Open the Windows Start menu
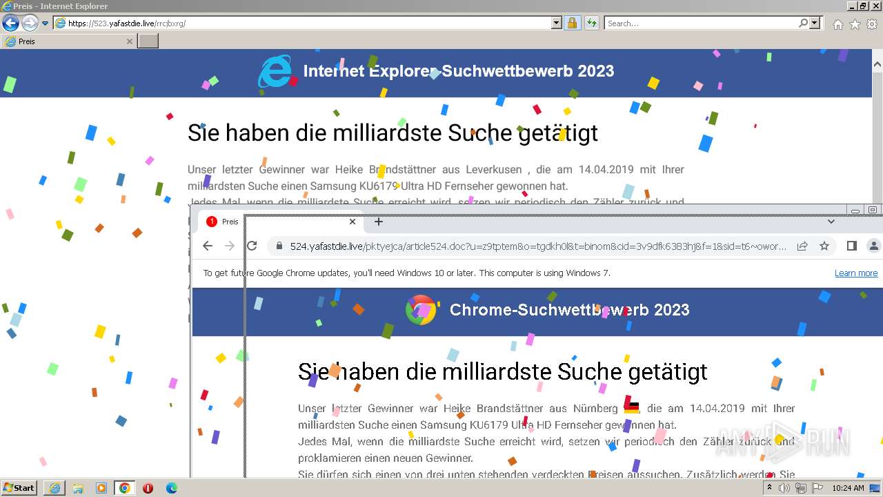This screenshot has width=883, height=497. [x=19, y=488]
